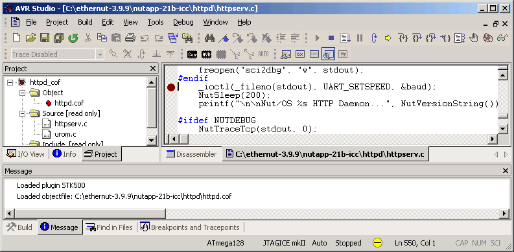The width and height of the screenshot is (514, 252).
Task: Collapse the httpd_cof tree node
Action: [10, 82]
